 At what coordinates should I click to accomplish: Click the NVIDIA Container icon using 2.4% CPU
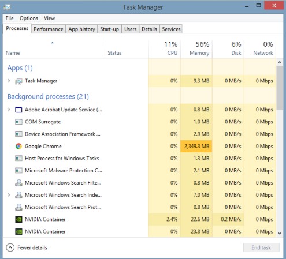(18, 219)
